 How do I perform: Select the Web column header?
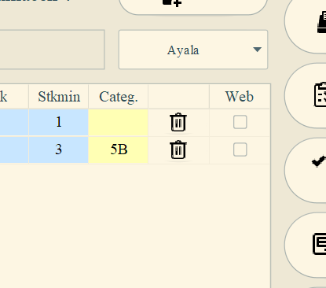coord(240,97)
